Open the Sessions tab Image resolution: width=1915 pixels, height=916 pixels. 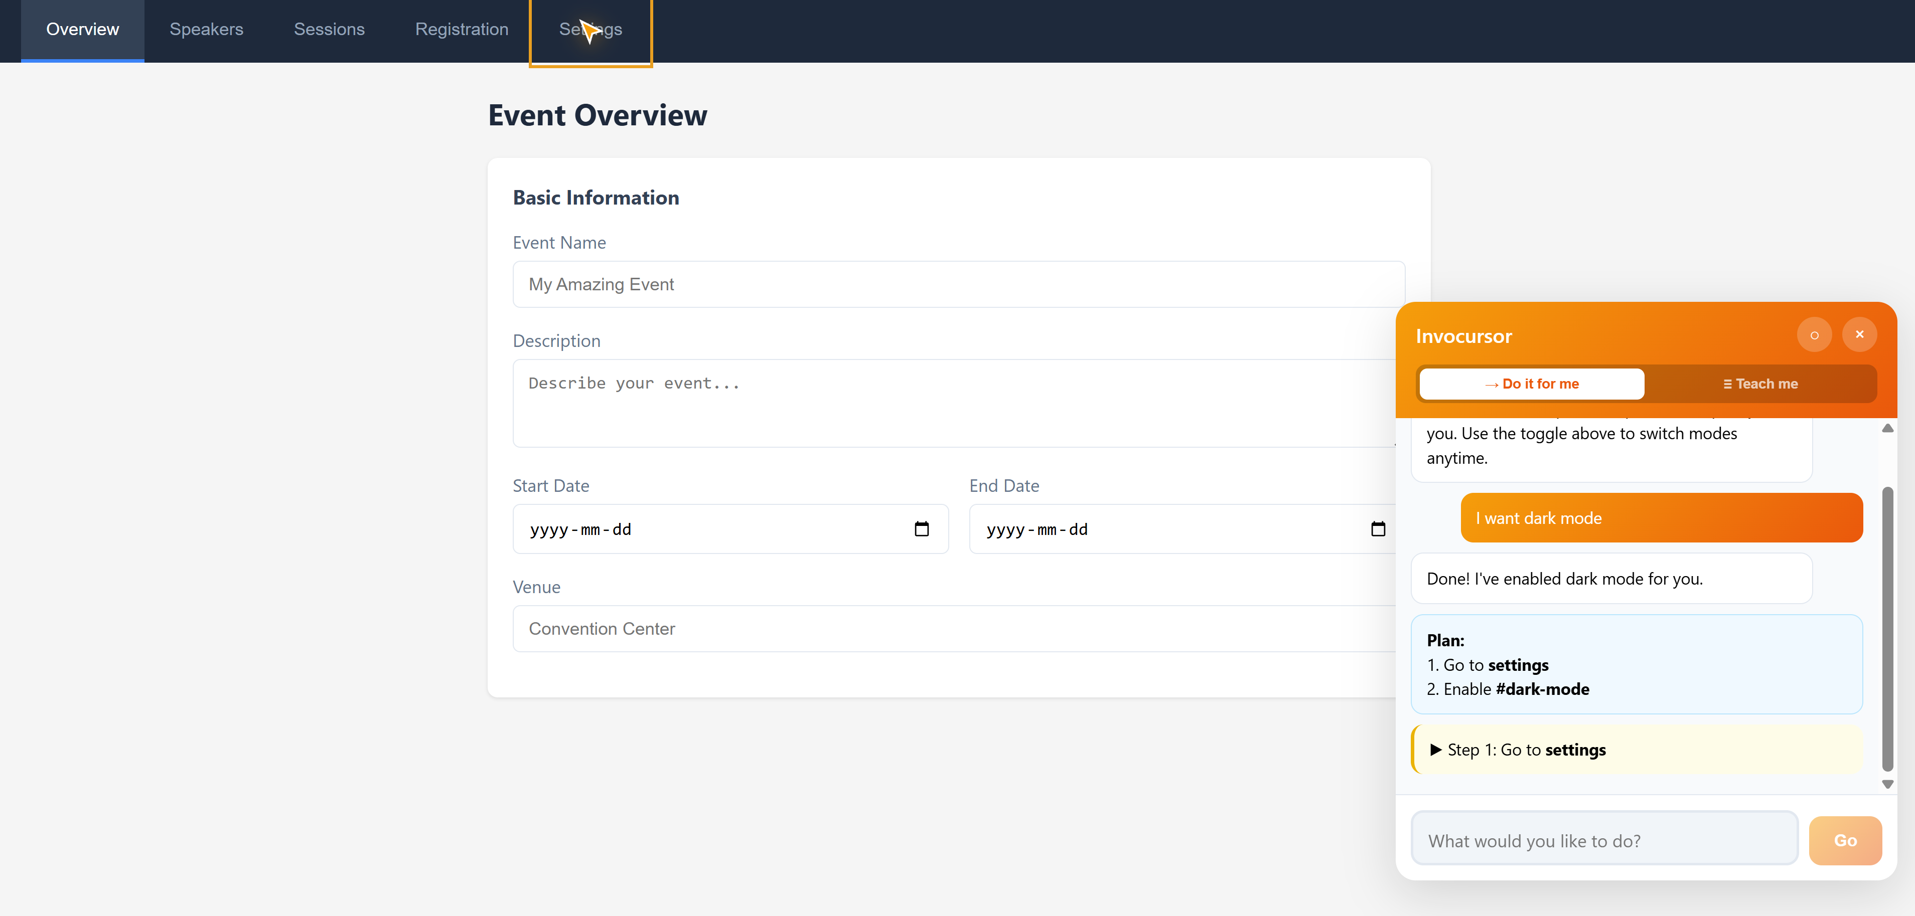coord(329,30)
